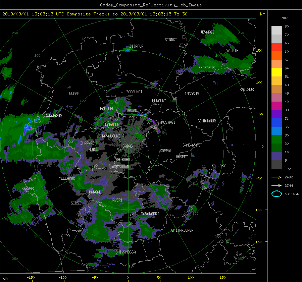Viewport: 302px width, 282px height.
Task: Click the GADAG radar center label
Action: [x=128, y=146]
